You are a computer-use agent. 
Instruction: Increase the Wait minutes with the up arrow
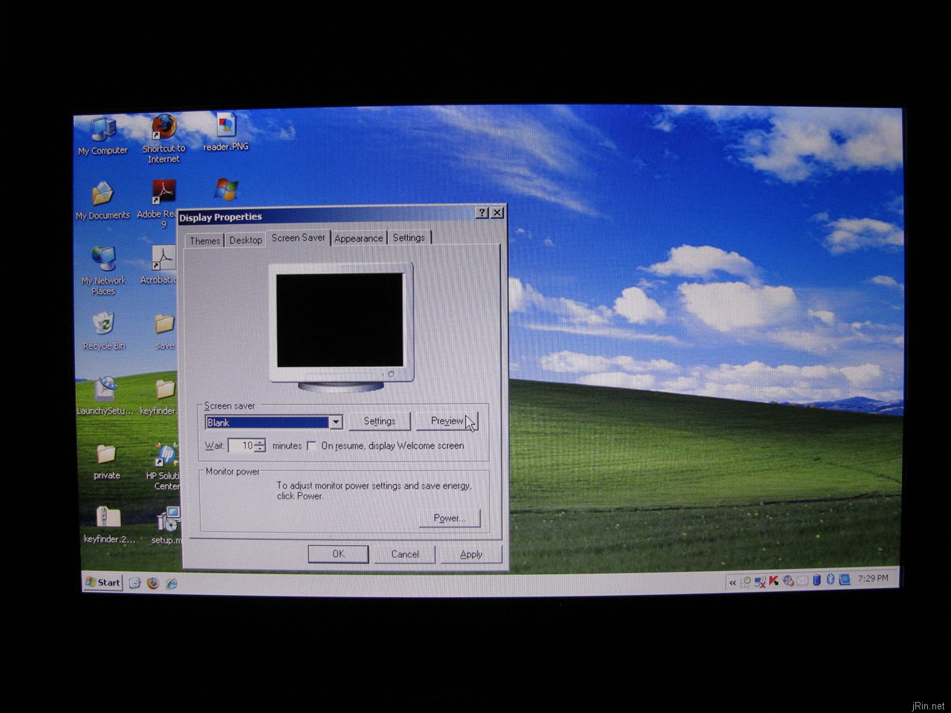pyautogui.click(x=260, y=443)
